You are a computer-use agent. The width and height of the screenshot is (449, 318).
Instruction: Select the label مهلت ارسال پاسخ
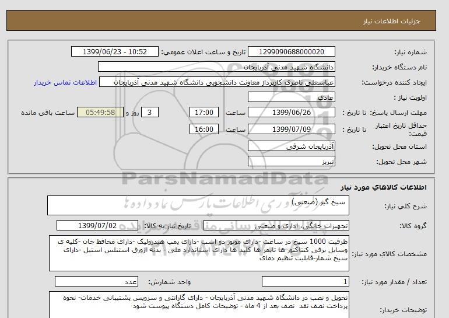pos(398,113)
